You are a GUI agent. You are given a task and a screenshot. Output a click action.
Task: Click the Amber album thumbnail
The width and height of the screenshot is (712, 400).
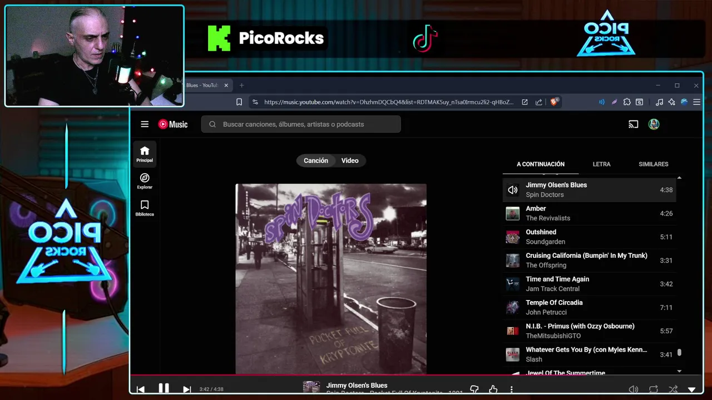pos(512,213)
